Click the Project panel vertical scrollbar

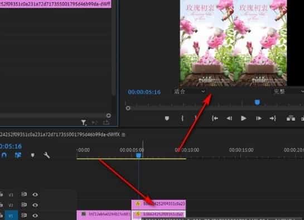(114, 47)
